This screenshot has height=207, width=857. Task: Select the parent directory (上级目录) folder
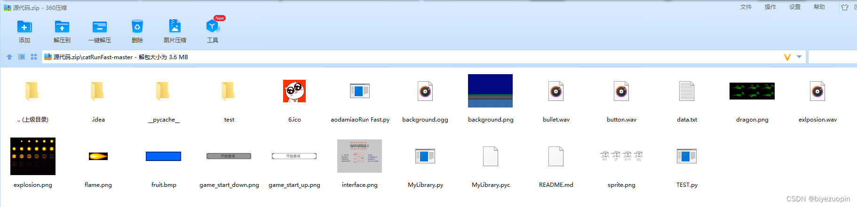pyautogui.click(x=32, y=91)
